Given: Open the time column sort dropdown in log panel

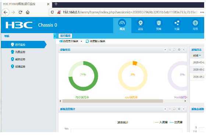Looking at the screenshot, I should point(200,55).
